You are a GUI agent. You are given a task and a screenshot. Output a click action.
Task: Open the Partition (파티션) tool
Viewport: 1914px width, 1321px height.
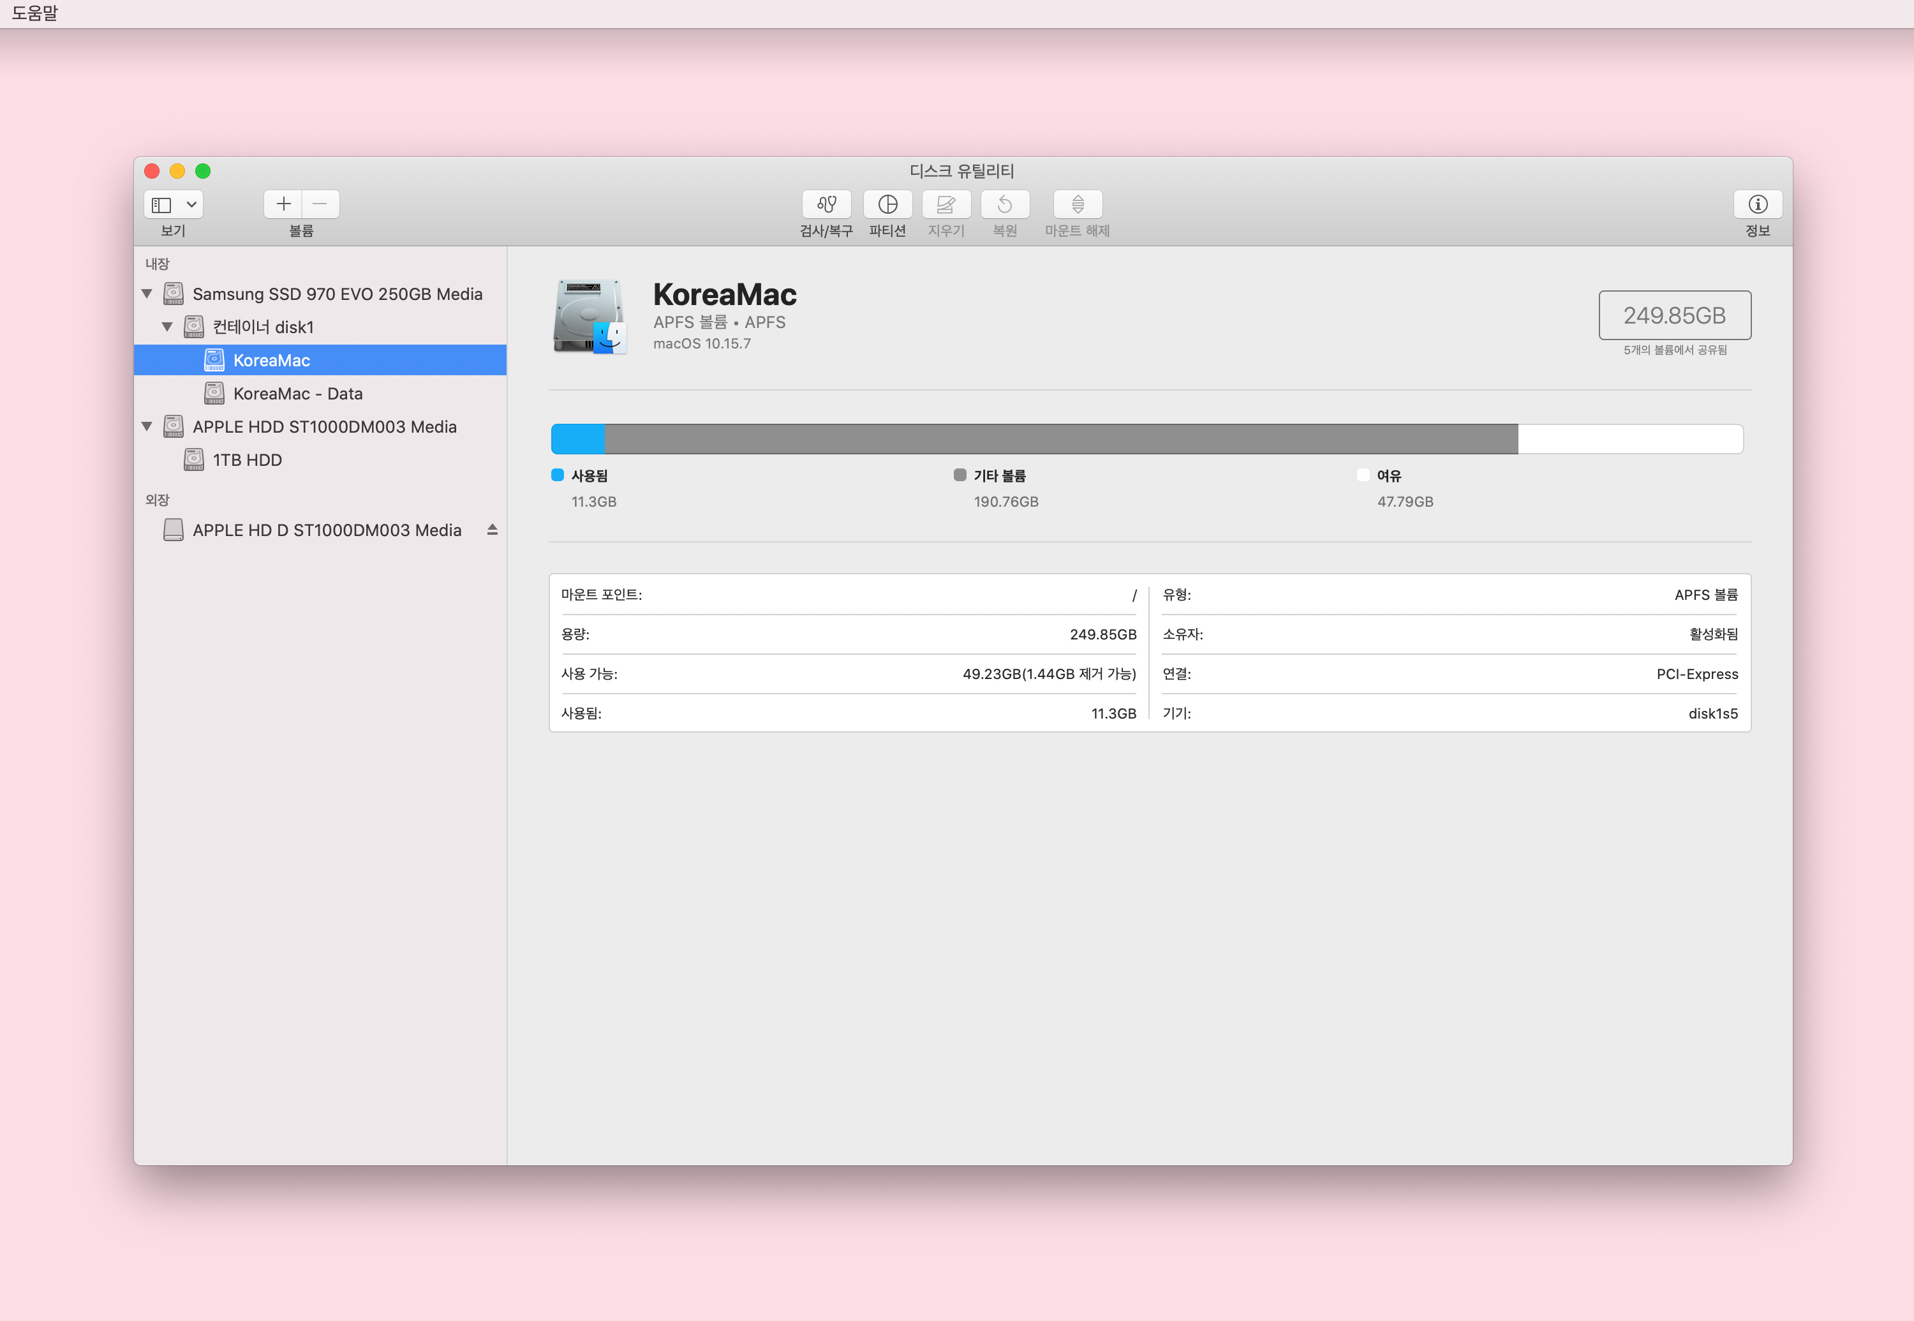(x=887, y=204)
